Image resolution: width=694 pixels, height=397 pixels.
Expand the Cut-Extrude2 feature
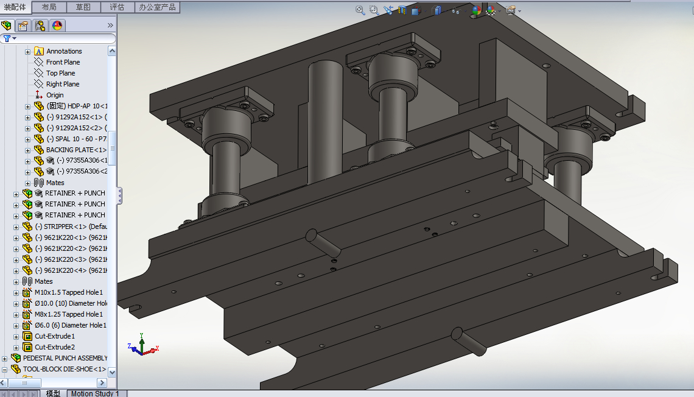(x=16, y=348)
